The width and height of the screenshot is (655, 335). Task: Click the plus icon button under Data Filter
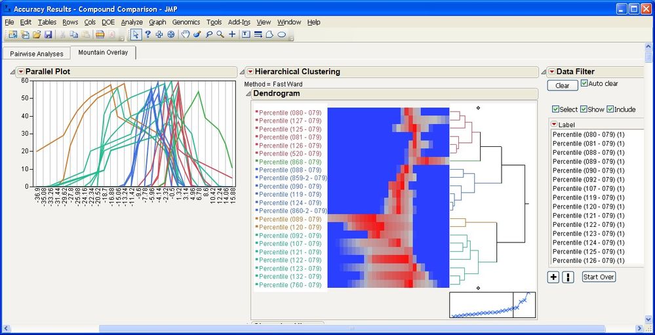[553, 277]
